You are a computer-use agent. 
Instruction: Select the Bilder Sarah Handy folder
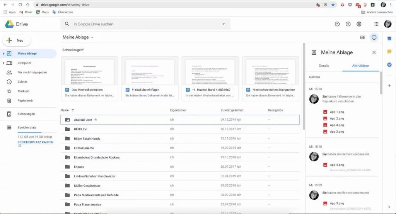180,138
